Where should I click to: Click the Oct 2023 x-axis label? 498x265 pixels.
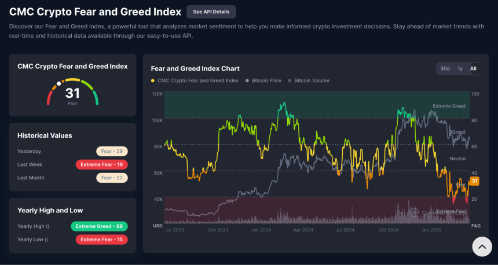[x=218, y=230]
